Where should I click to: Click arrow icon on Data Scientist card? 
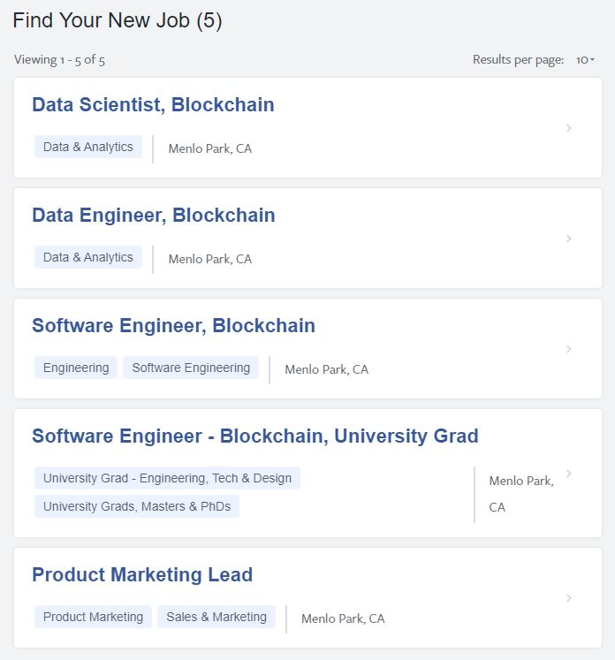(x=569, y=128)
